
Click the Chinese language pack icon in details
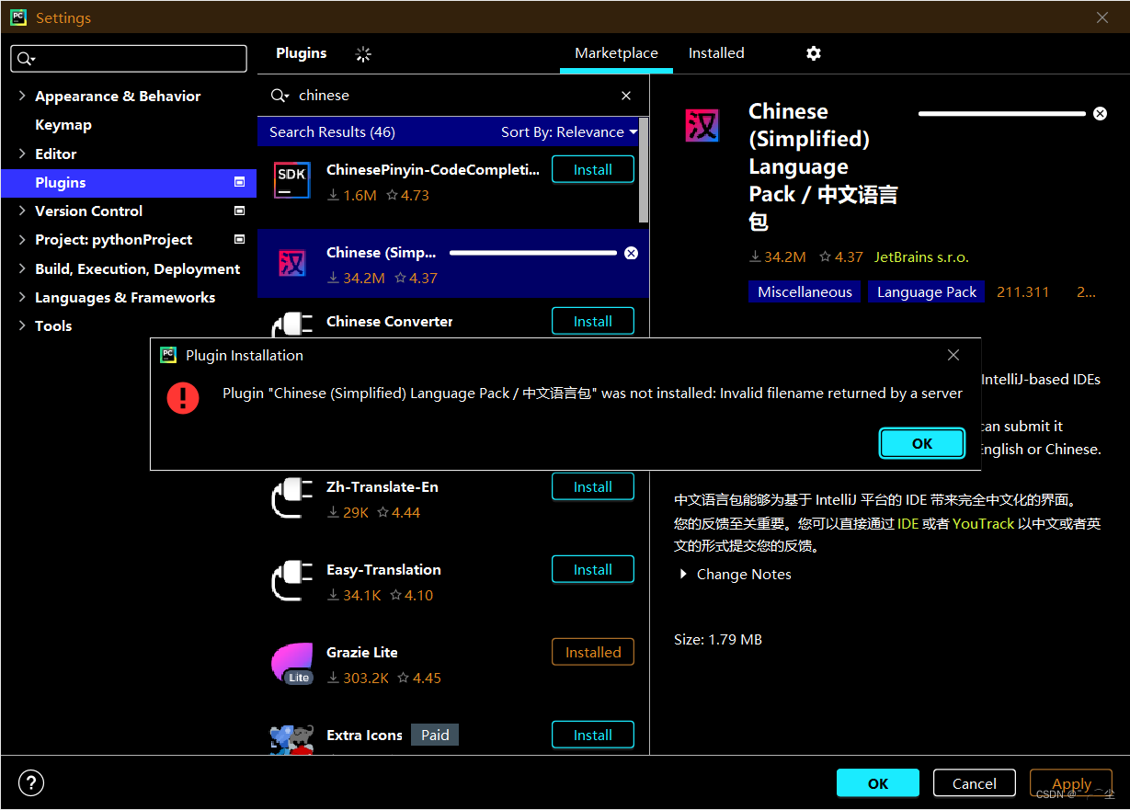702,125
